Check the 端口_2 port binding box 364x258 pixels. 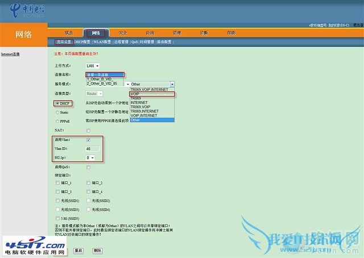(89, 183)
